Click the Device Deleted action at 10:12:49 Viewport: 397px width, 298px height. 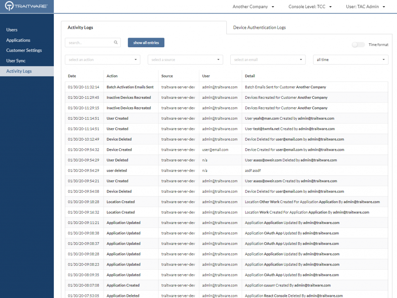pos(119,139)
